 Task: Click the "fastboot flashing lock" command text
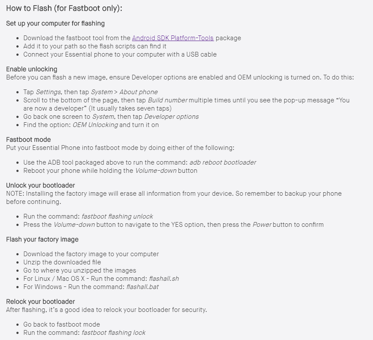(114, 333)
